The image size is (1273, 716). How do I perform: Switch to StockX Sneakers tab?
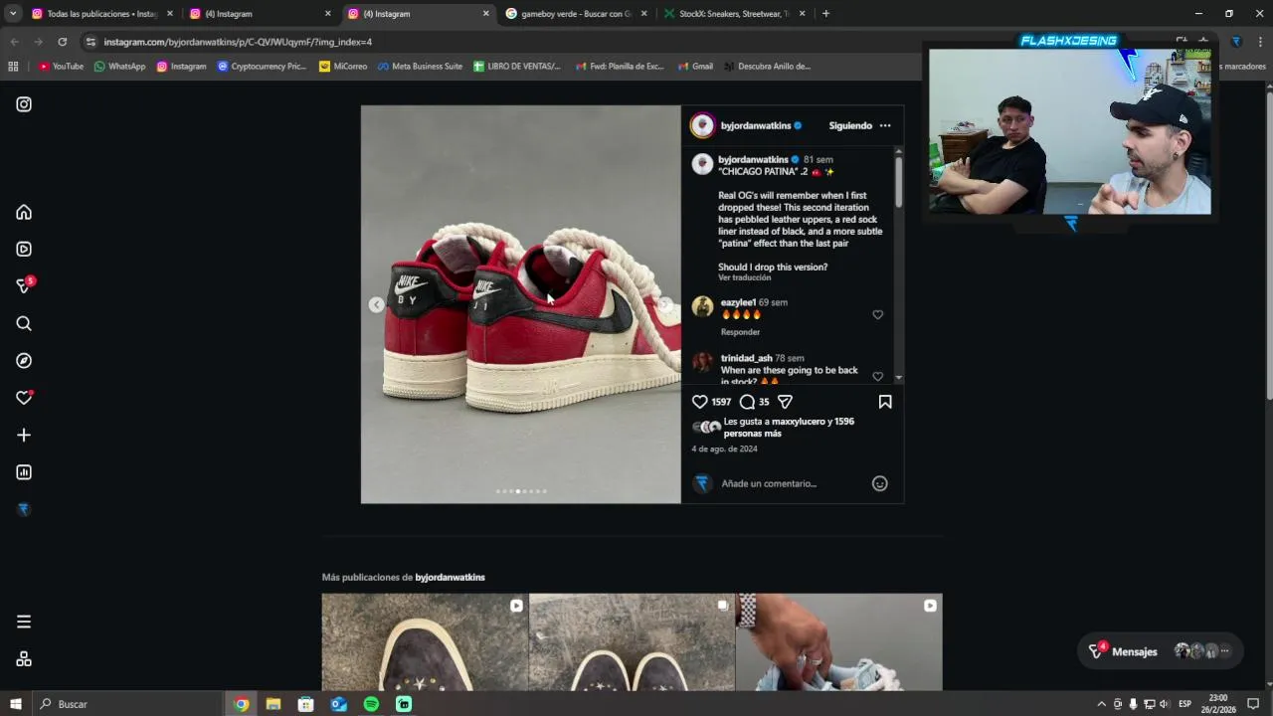734,14
